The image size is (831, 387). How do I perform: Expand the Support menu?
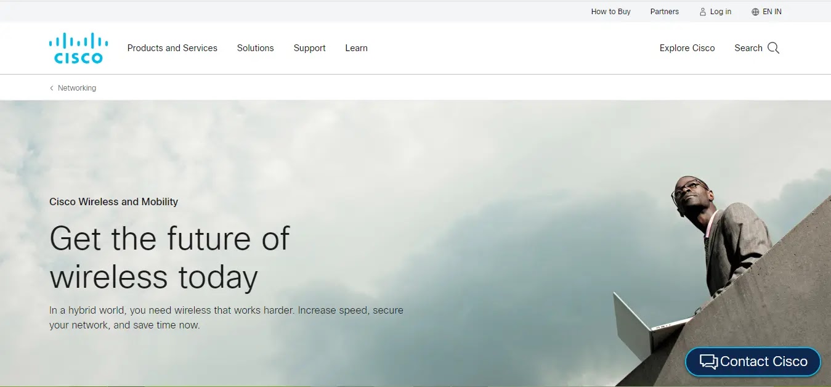[309, 48]
